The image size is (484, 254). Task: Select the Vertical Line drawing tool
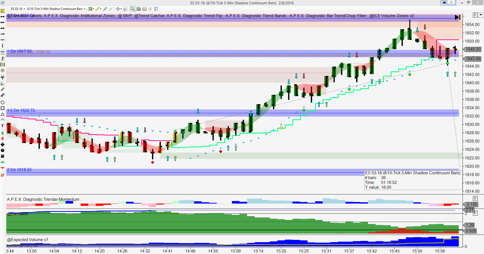click(3, 46)
